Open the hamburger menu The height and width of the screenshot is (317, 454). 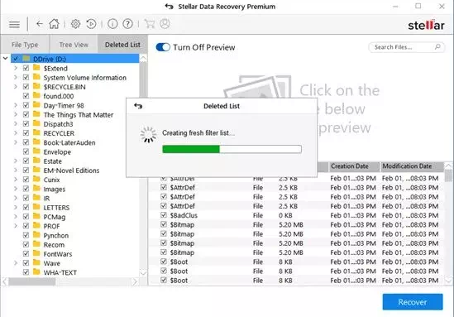click(14, 25)
